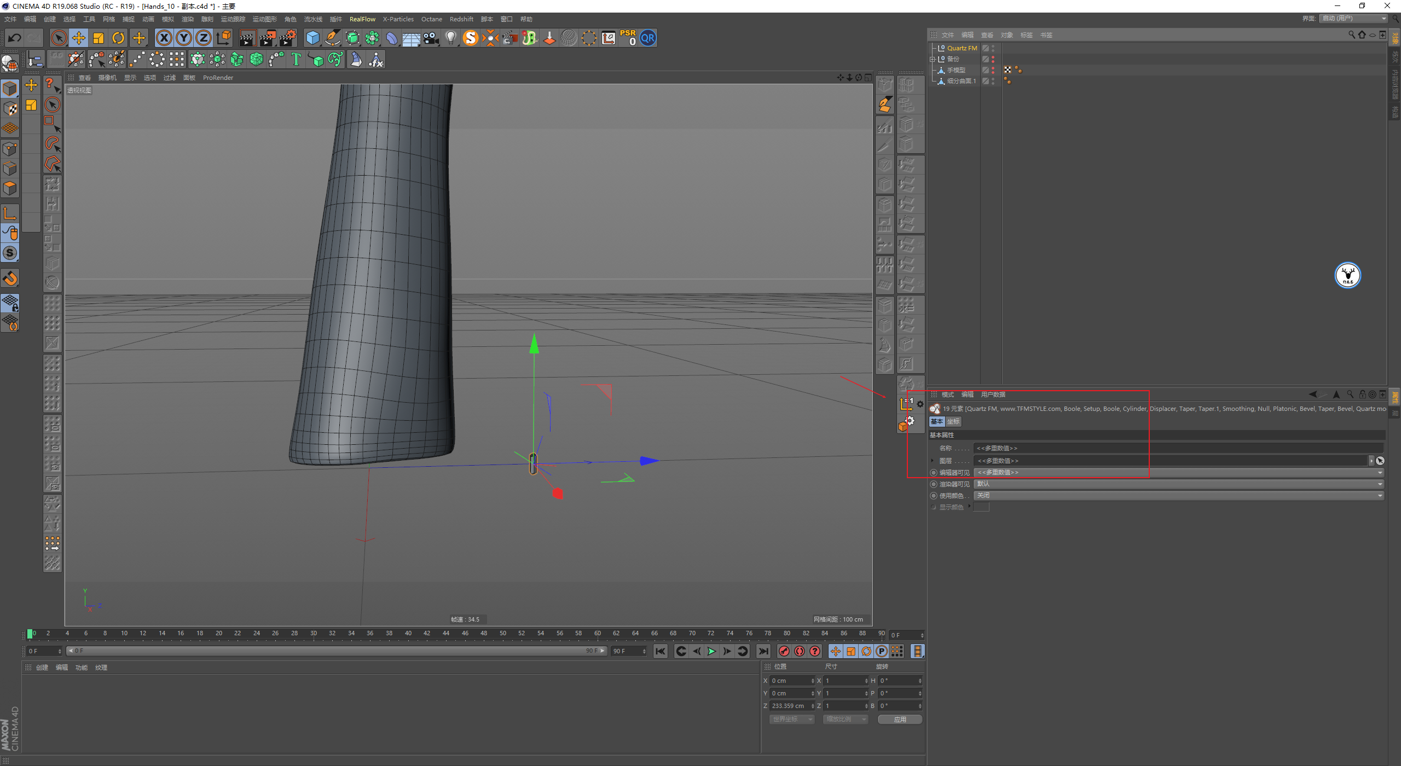Image resolution: width=1401 pixels, height=766 pixels.
Task: Click the light bulb icon
Action: [450, 38]
